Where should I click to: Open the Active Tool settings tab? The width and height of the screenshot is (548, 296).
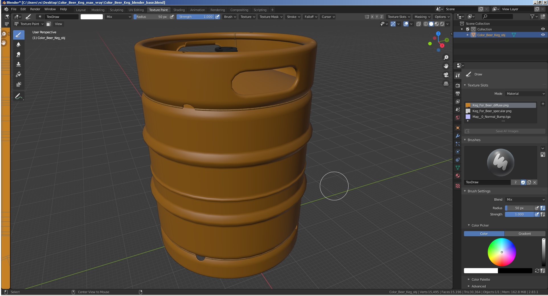click(x=458, y=75)
